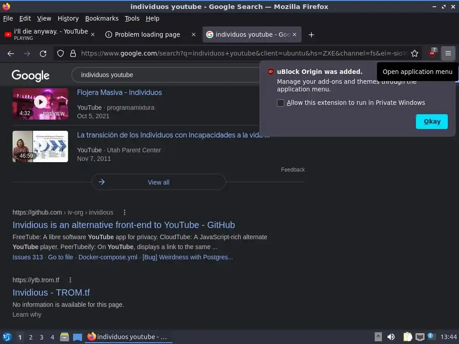Click the padlock site security icon

click(x=73, y=54)
